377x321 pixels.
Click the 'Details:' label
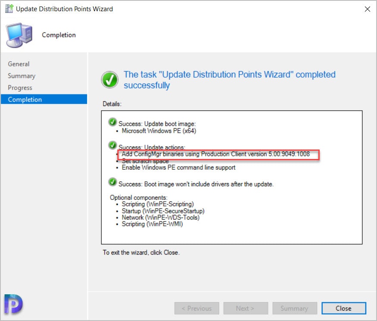112,104
